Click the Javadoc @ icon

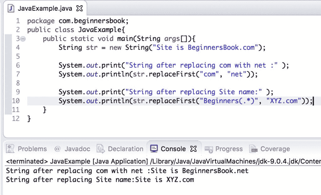point(57,149)
